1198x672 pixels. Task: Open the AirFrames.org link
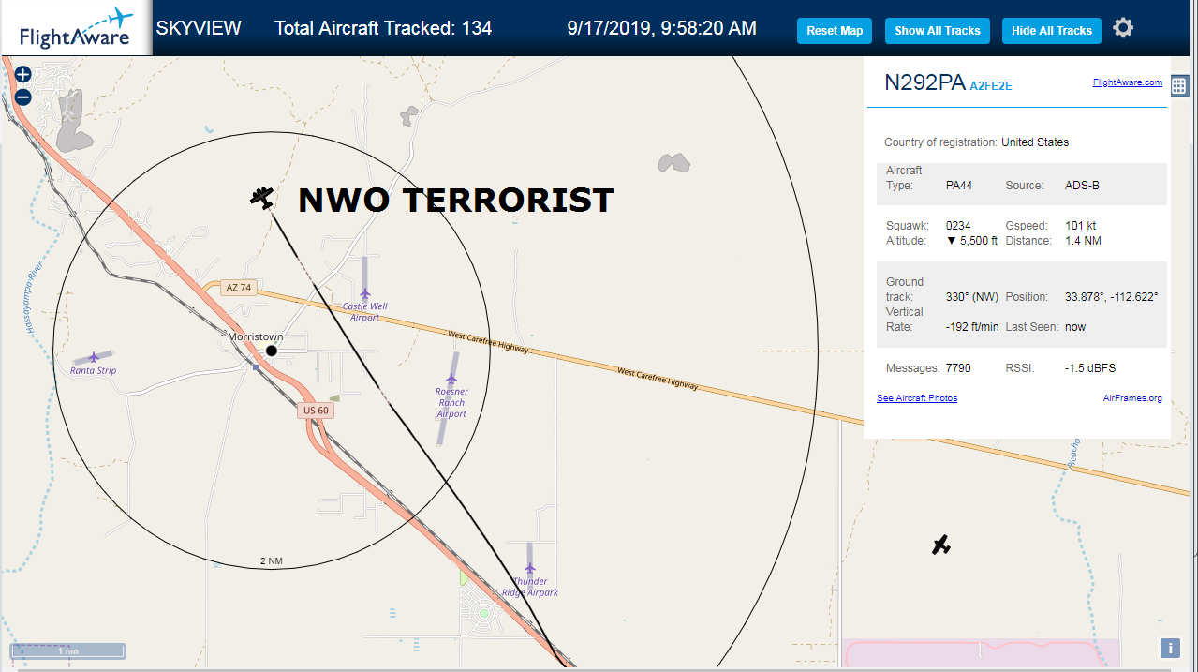tap(1132, 398)
